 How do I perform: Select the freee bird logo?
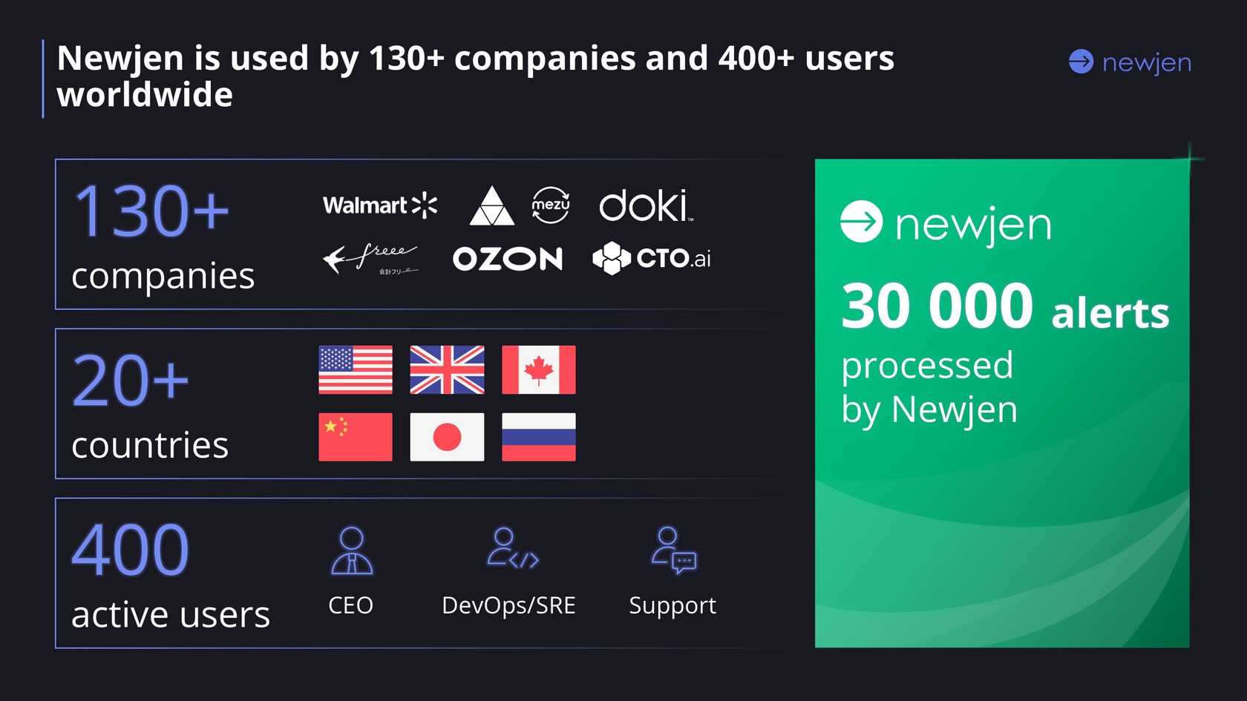click(370, 259)
